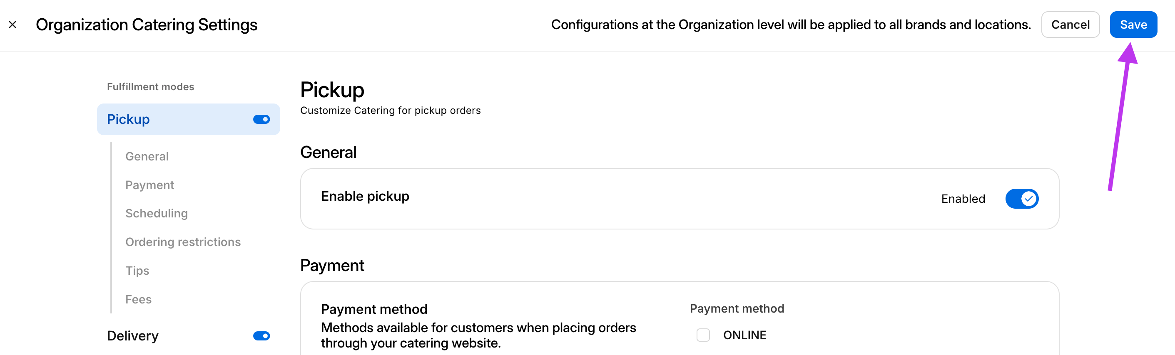Open the Scheduling settings for Pickup
The image size is (1175, 355).
157,213
